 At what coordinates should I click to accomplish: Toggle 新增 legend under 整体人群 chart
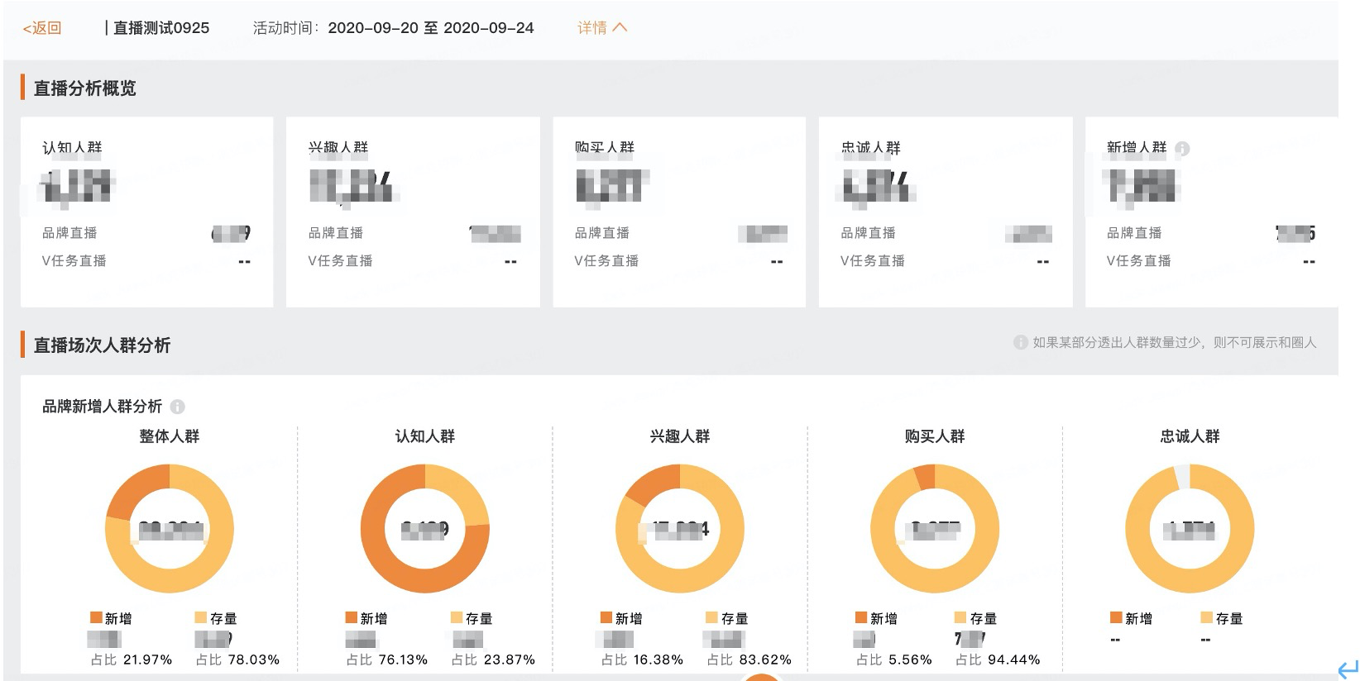click(111, 618)
